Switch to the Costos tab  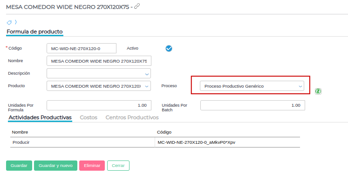pyautogui.click(x=89, y=117)
